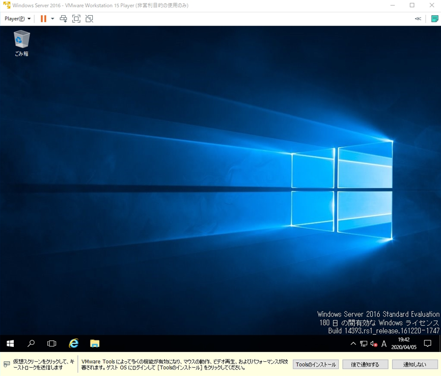This screenshot has height=376, width=441.
Task: Select the Recycle Bin desktop icon
Action: coord(22,43)
